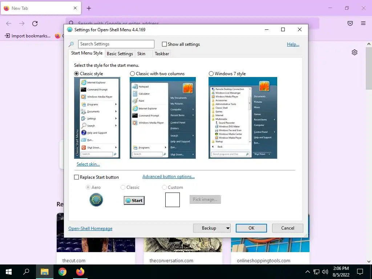This screenshot has height=279, width=372.
Task: Click the empty Custom button image box
Action: tap(173, 200)
